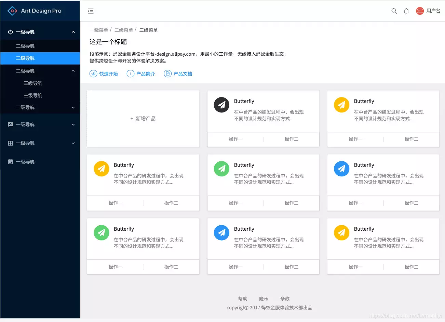Navigate to 二级菜单 via the breadcrumb

pos(124,30)
